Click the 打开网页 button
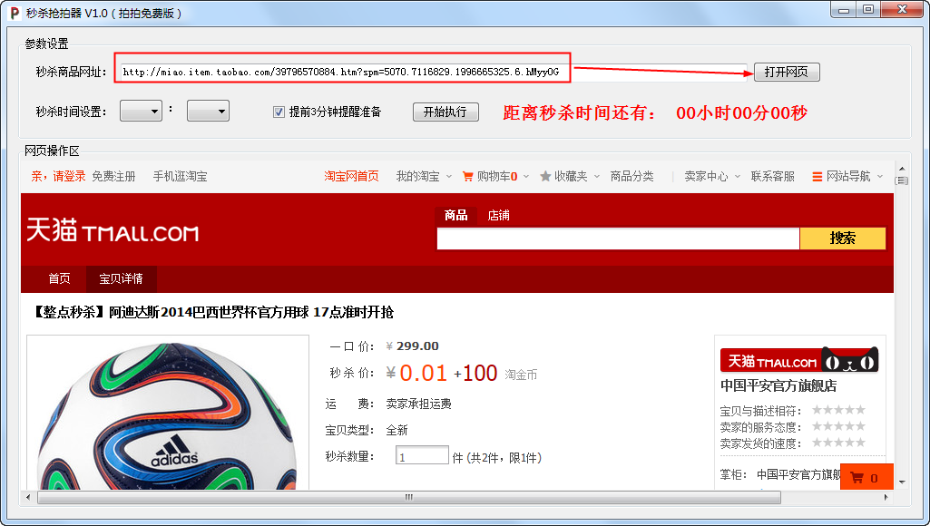 tap(787, 72)
